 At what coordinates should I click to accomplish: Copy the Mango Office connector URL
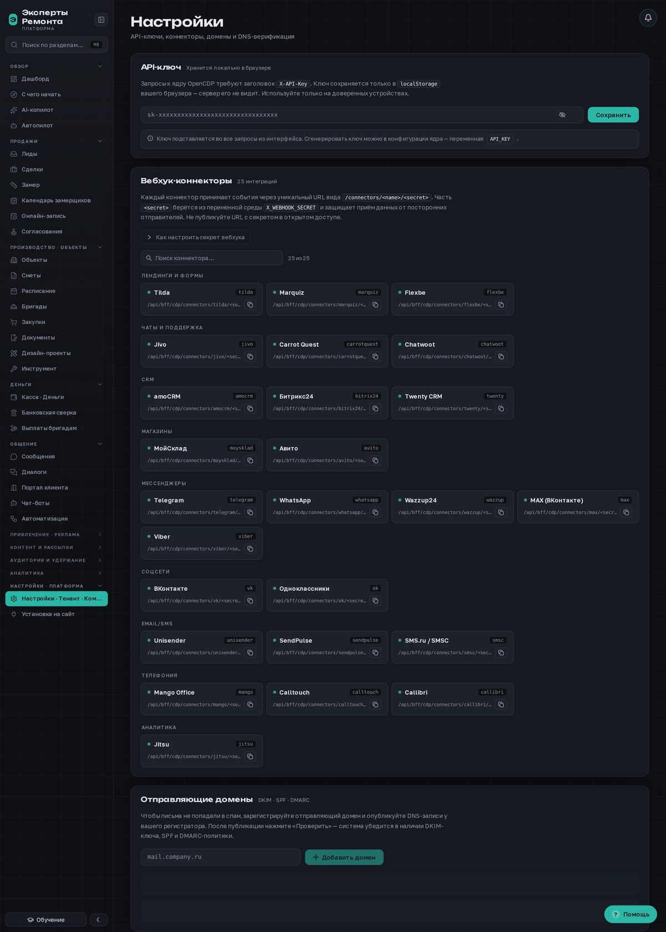coord(250,705)
